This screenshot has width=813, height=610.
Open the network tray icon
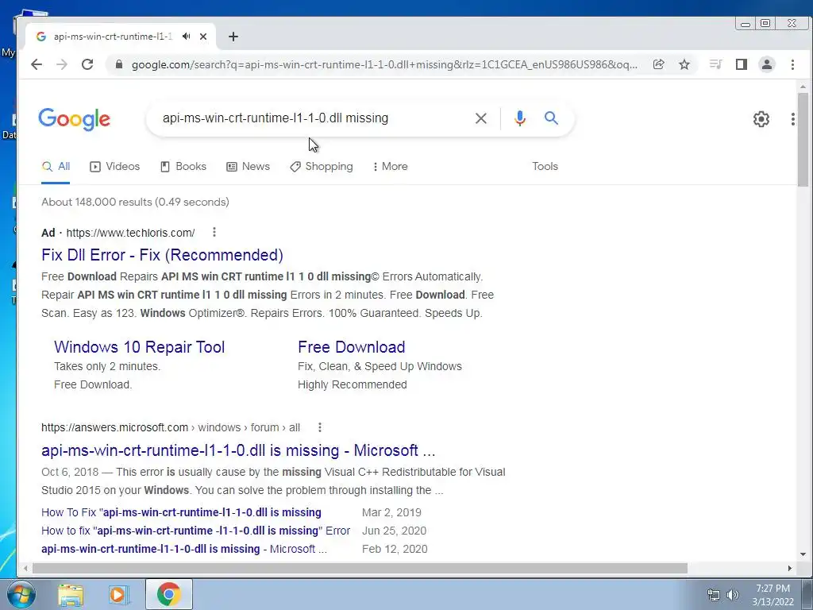pyautogui.click(x=714, y=595)
